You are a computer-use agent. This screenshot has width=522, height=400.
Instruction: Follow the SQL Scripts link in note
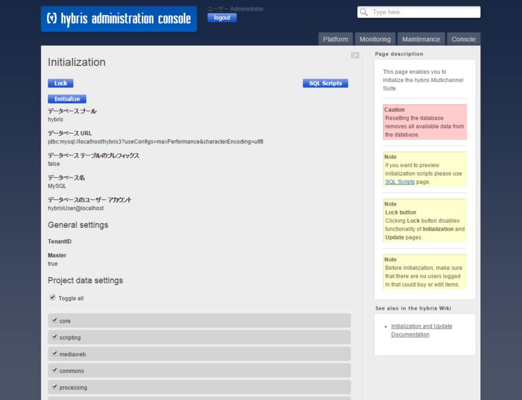click(400, 182)
